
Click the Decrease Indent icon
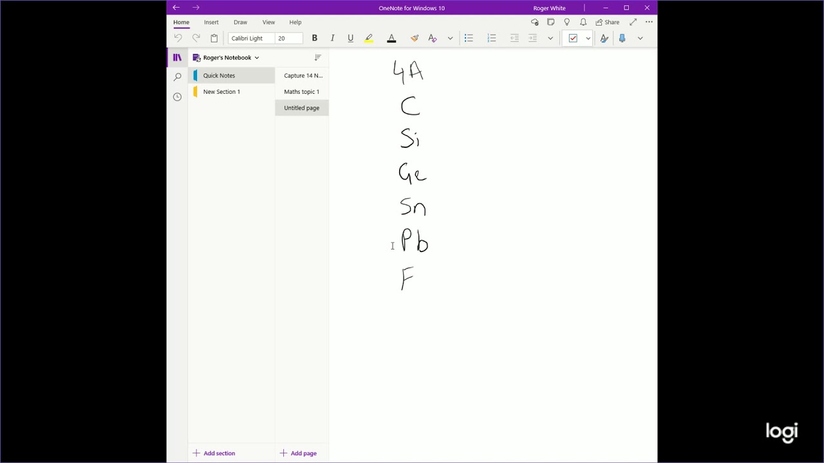click(514, 39)
